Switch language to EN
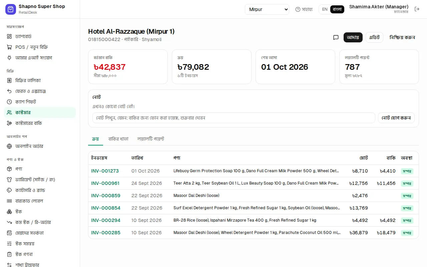Screen dimensions: 427x267 [x=325, y=9]
